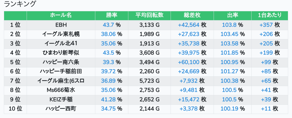Open the Ms666菊水 hall entry
The width and height of the screenshot is (292, 118).
click(61, 90)
